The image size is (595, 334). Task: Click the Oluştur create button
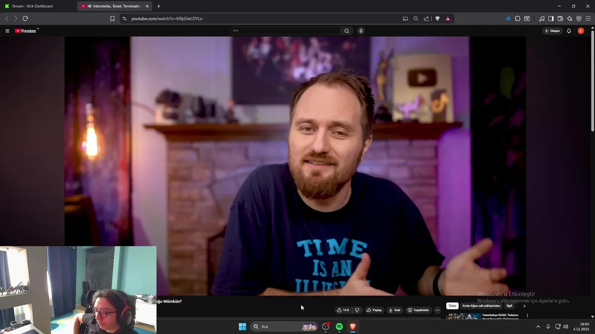click(552, 31)
